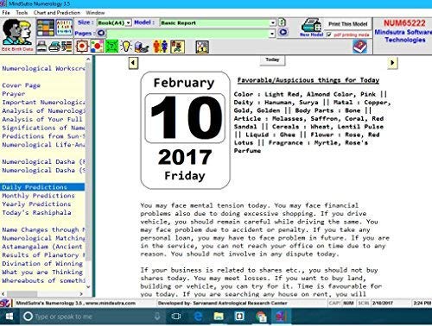432x326 pixels.
Task: Open Astamangalam (Ancient entry in sidebar
Action: point(42,247)
